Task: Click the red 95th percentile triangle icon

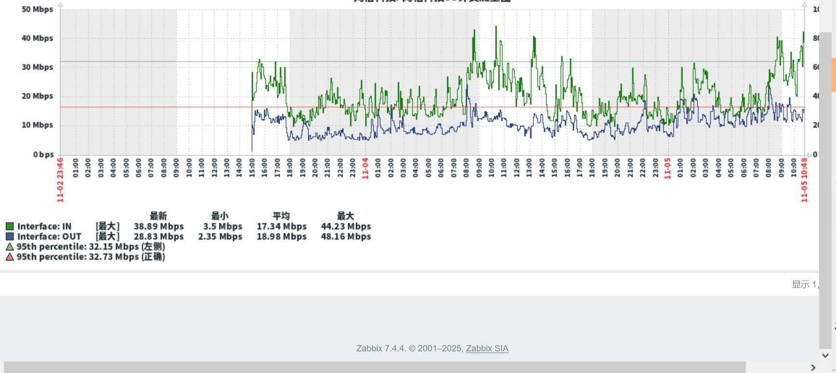Action: (10, 257)
